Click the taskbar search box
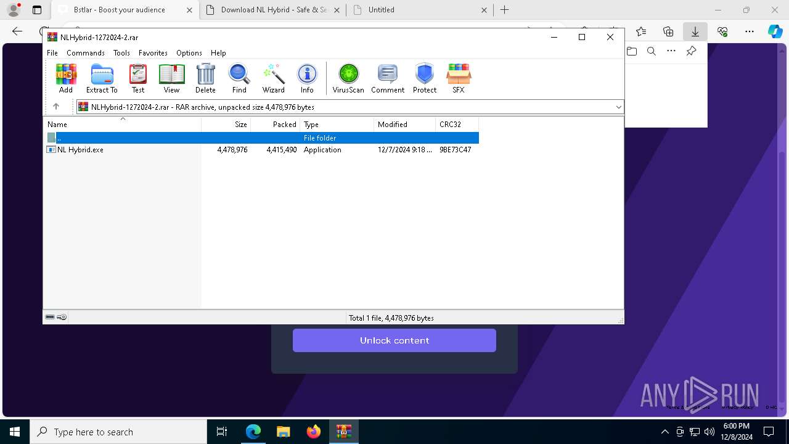The image size is (789, 444). click(x=118, y=432)
